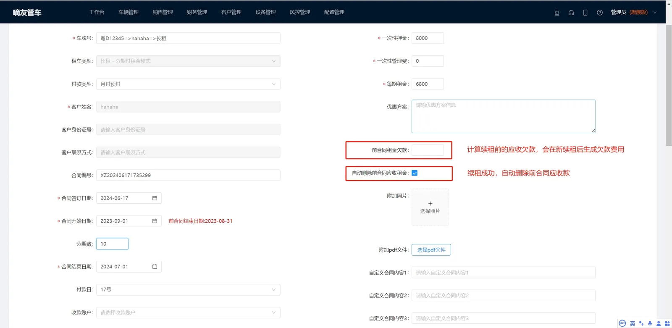The image size is (672, 328).
Task: Click the 分期数 field showing 10
Action: coord(112,244)
